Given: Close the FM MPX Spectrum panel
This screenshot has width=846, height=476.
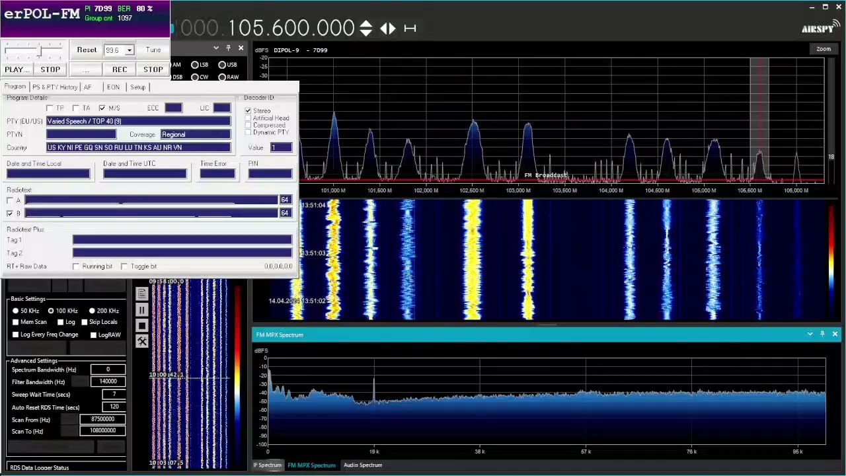Looking at the screenshot, I should 835,335.
